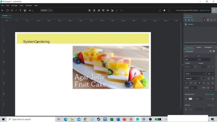Click the second align icon in top toolbar
The image size is (217, 122).
coord(94,11)
